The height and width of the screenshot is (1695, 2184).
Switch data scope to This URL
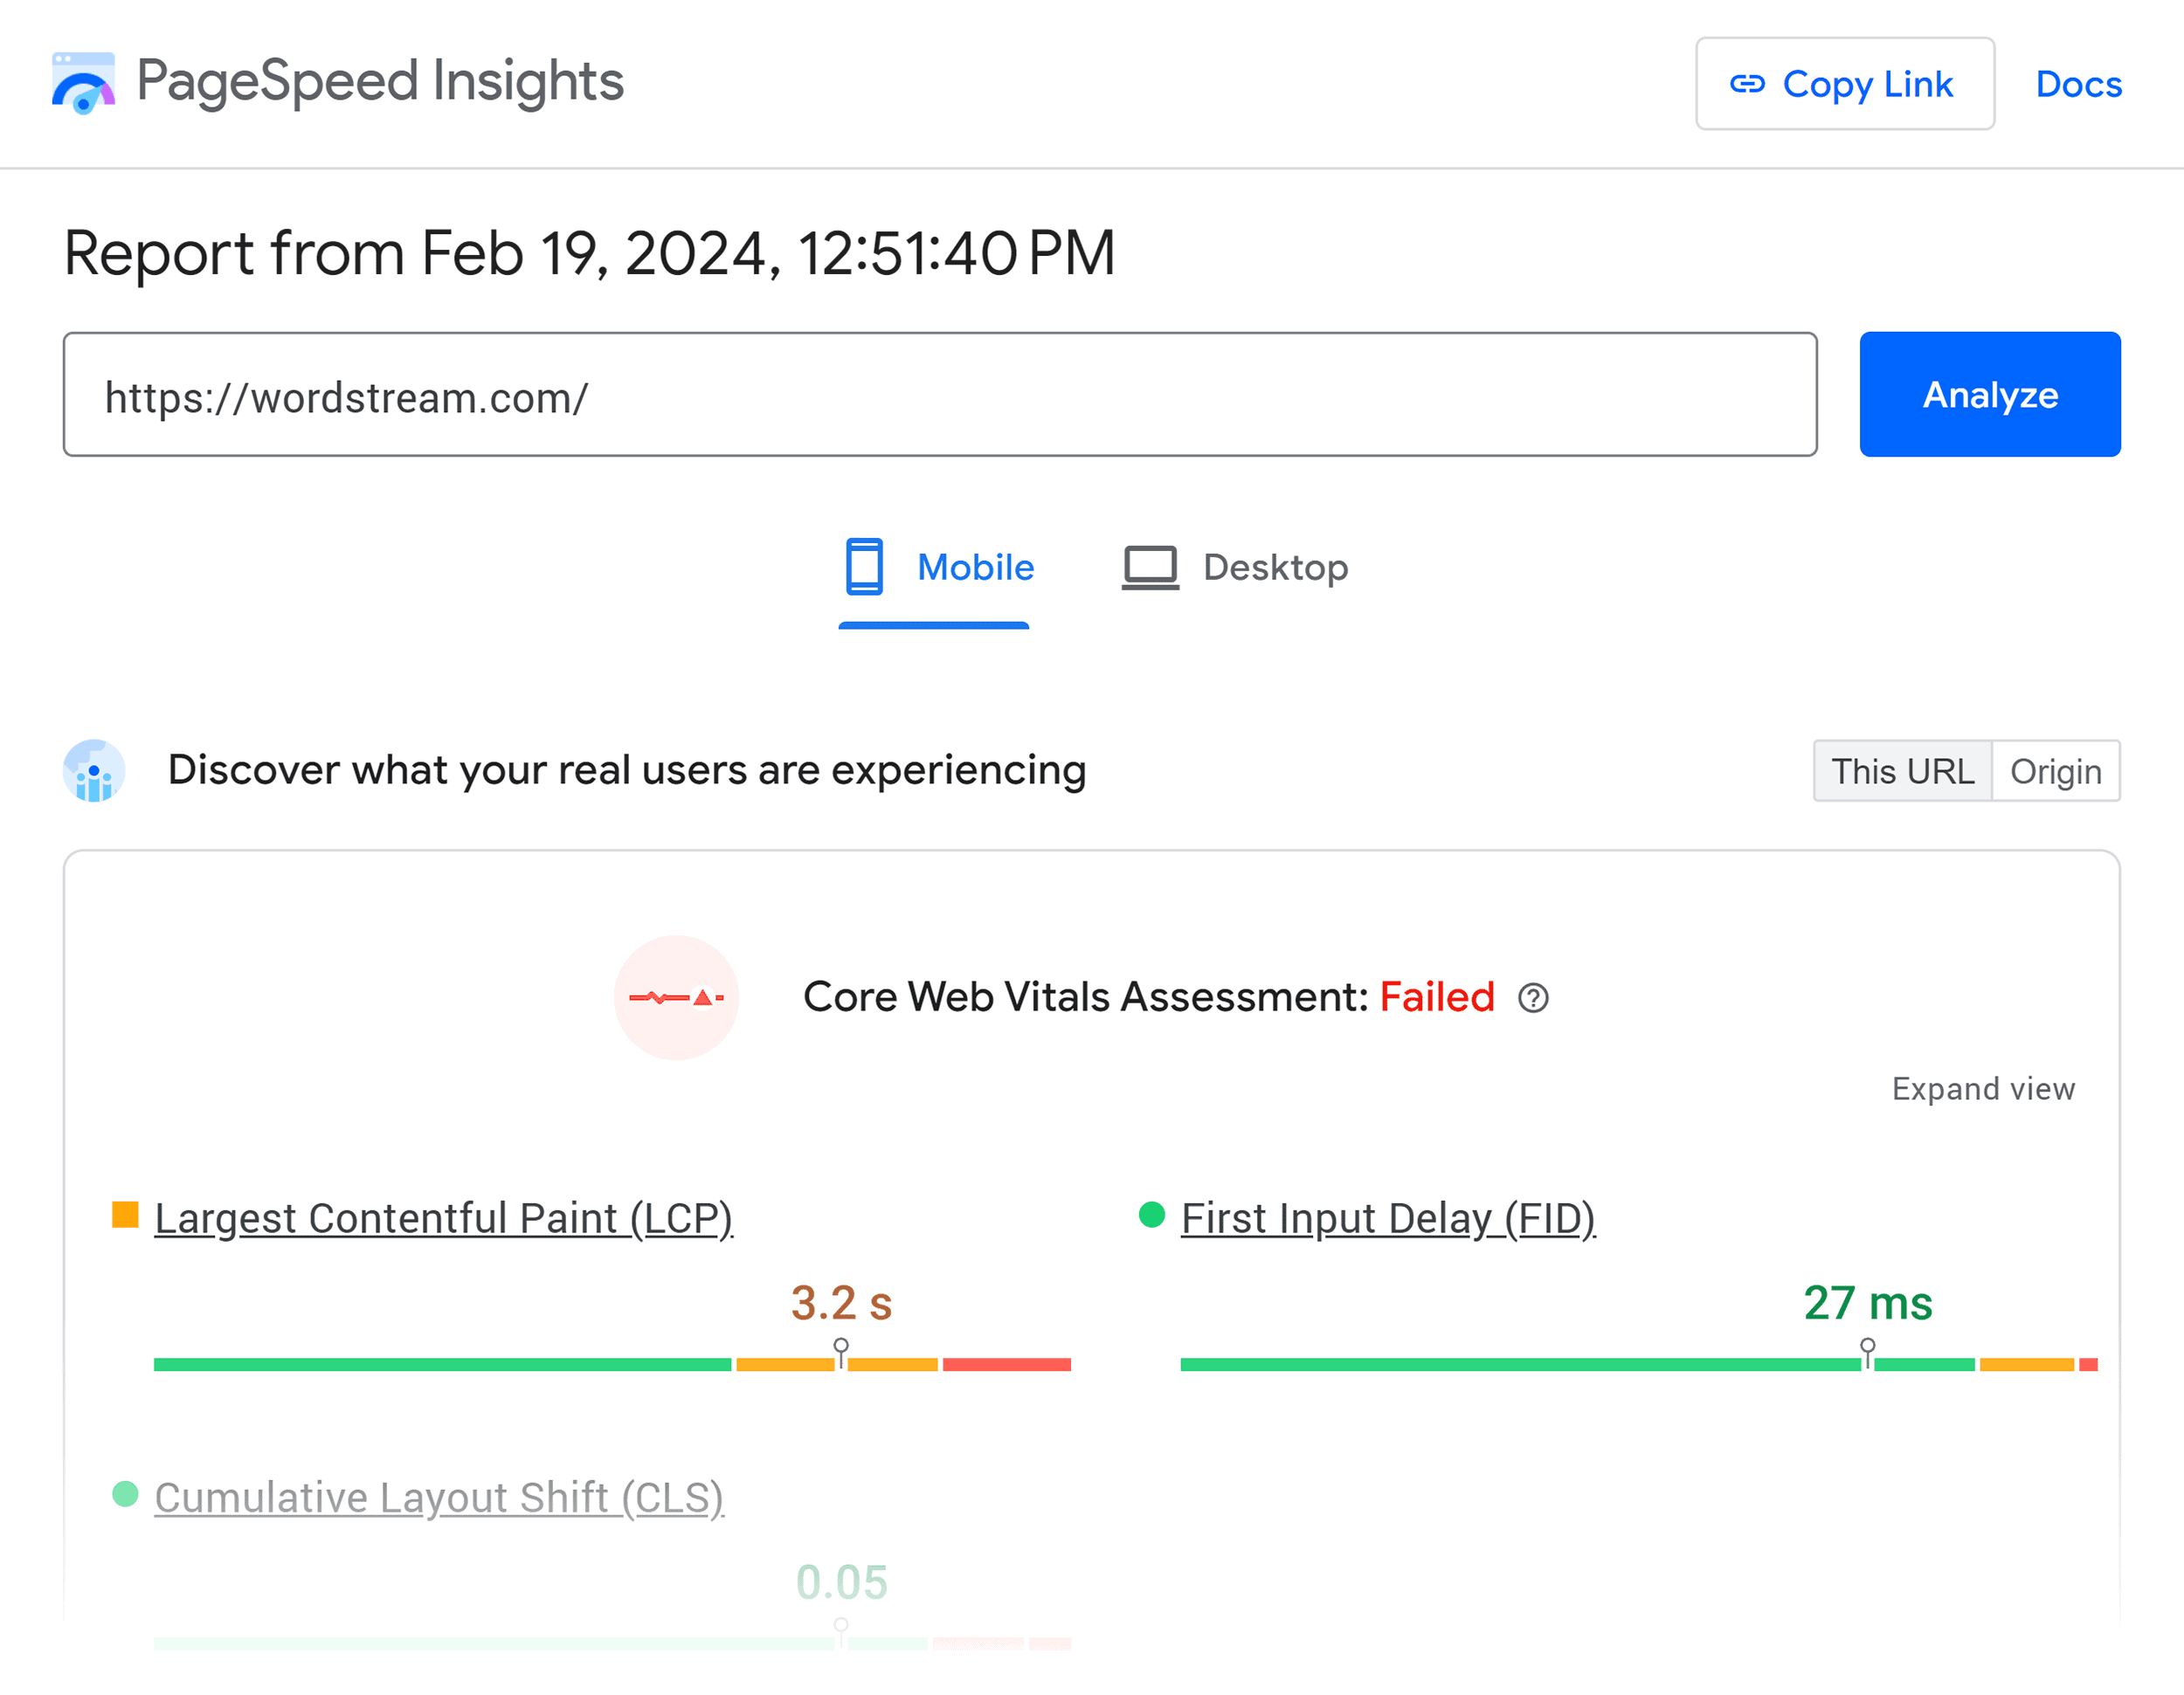pyautogui.click(x=1901, y=770)
